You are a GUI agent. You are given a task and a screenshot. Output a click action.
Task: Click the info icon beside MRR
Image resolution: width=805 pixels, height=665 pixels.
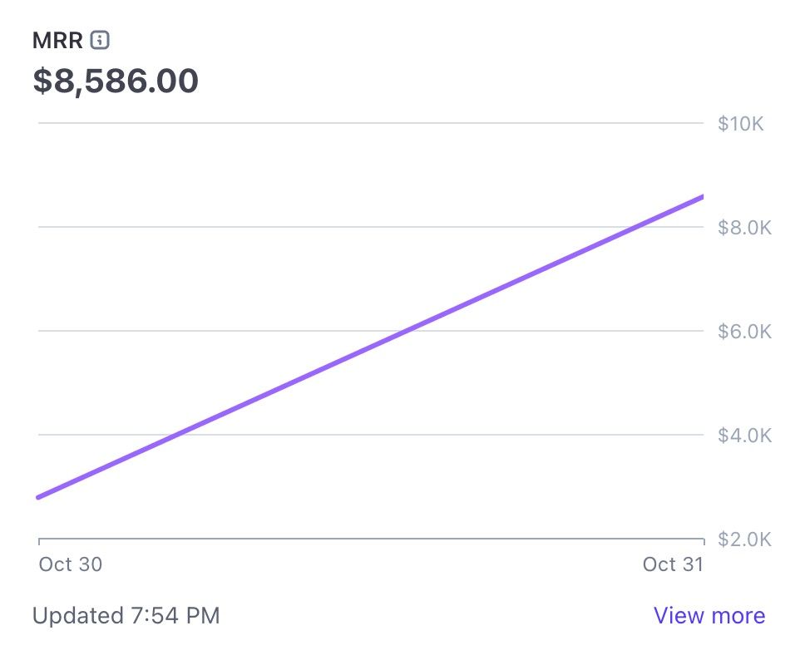(100, 40)
